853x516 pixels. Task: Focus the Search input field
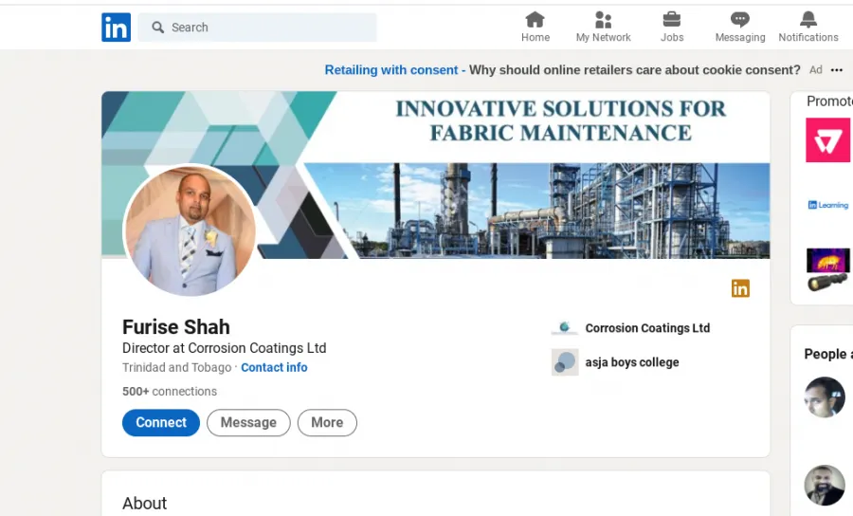[257, 28]
